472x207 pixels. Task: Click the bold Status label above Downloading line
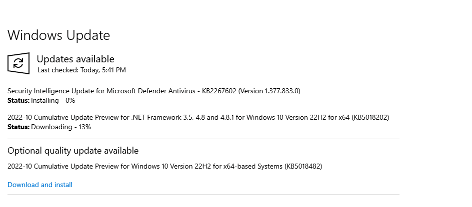click(x=18, y=127)
